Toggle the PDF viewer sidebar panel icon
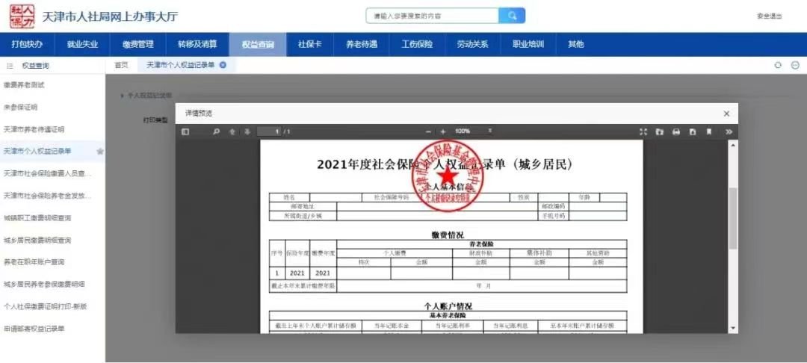The image size is (807, 363). click(185, 131)
